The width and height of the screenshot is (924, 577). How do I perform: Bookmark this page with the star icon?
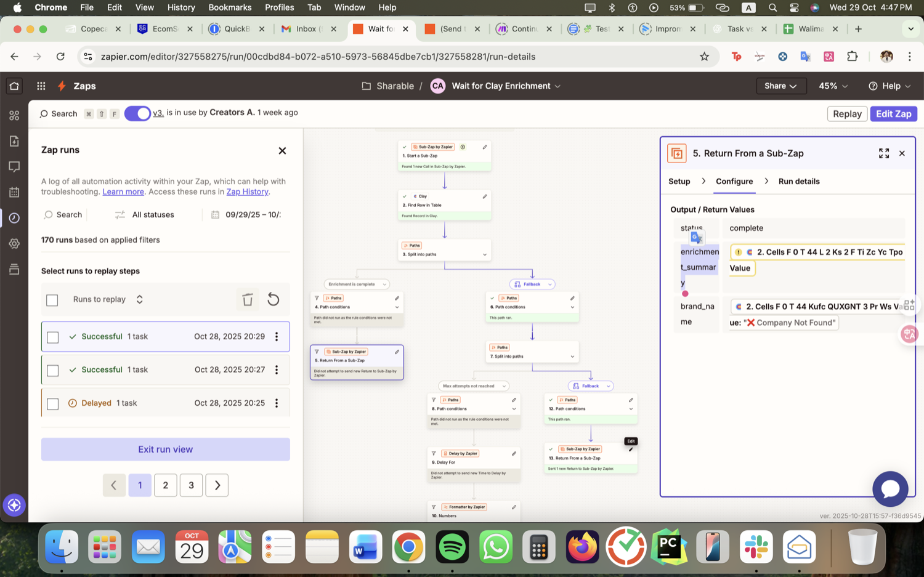coord(704,57)
